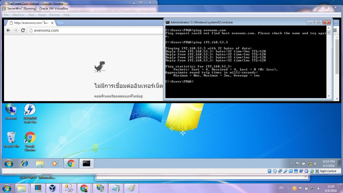Show hidden icons in the host tray

pos(288,188)
